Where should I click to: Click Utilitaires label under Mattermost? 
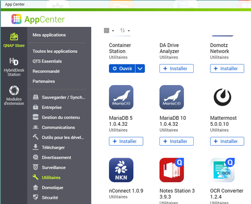click(x=219, y=130)
